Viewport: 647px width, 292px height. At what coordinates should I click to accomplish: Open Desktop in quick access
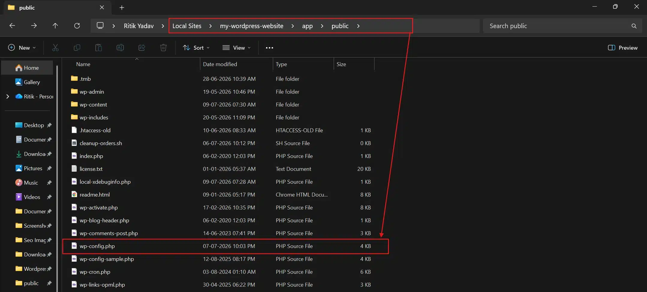coord(29,125)
